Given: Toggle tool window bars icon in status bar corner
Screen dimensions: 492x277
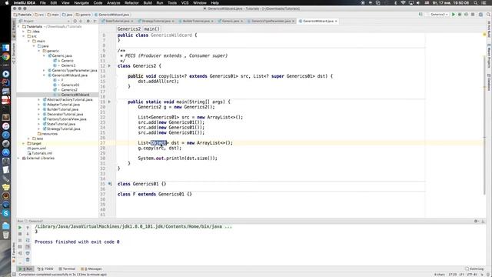Looking at the screenshot, I should point(14,275).
